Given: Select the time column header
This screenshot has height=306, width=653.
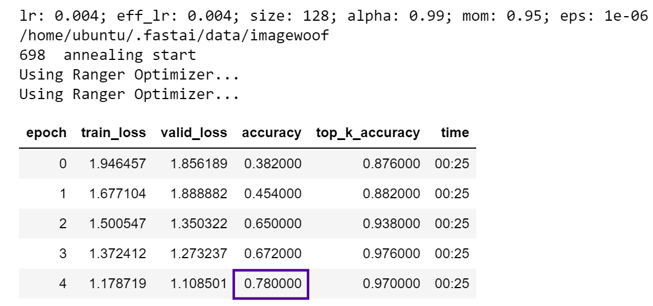Looking at the screenshot, I should click(455, 133).
